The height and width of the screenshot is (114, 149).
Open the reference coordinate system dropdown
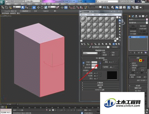tap(52, 7)
